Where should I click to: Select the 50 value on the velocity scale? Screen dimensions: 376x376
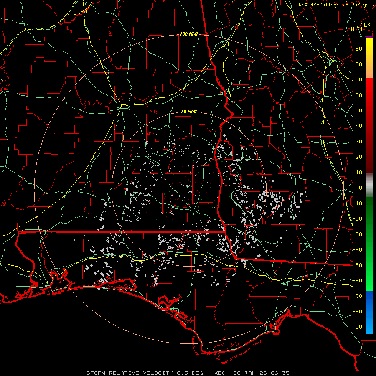click(359, 111)
